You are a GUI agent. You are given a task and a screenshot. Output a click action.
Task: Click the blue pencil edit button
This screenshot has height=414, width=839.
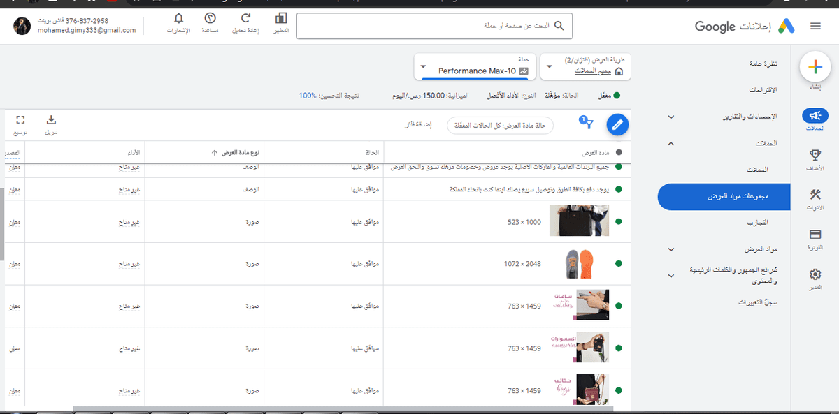coord(617,125)
